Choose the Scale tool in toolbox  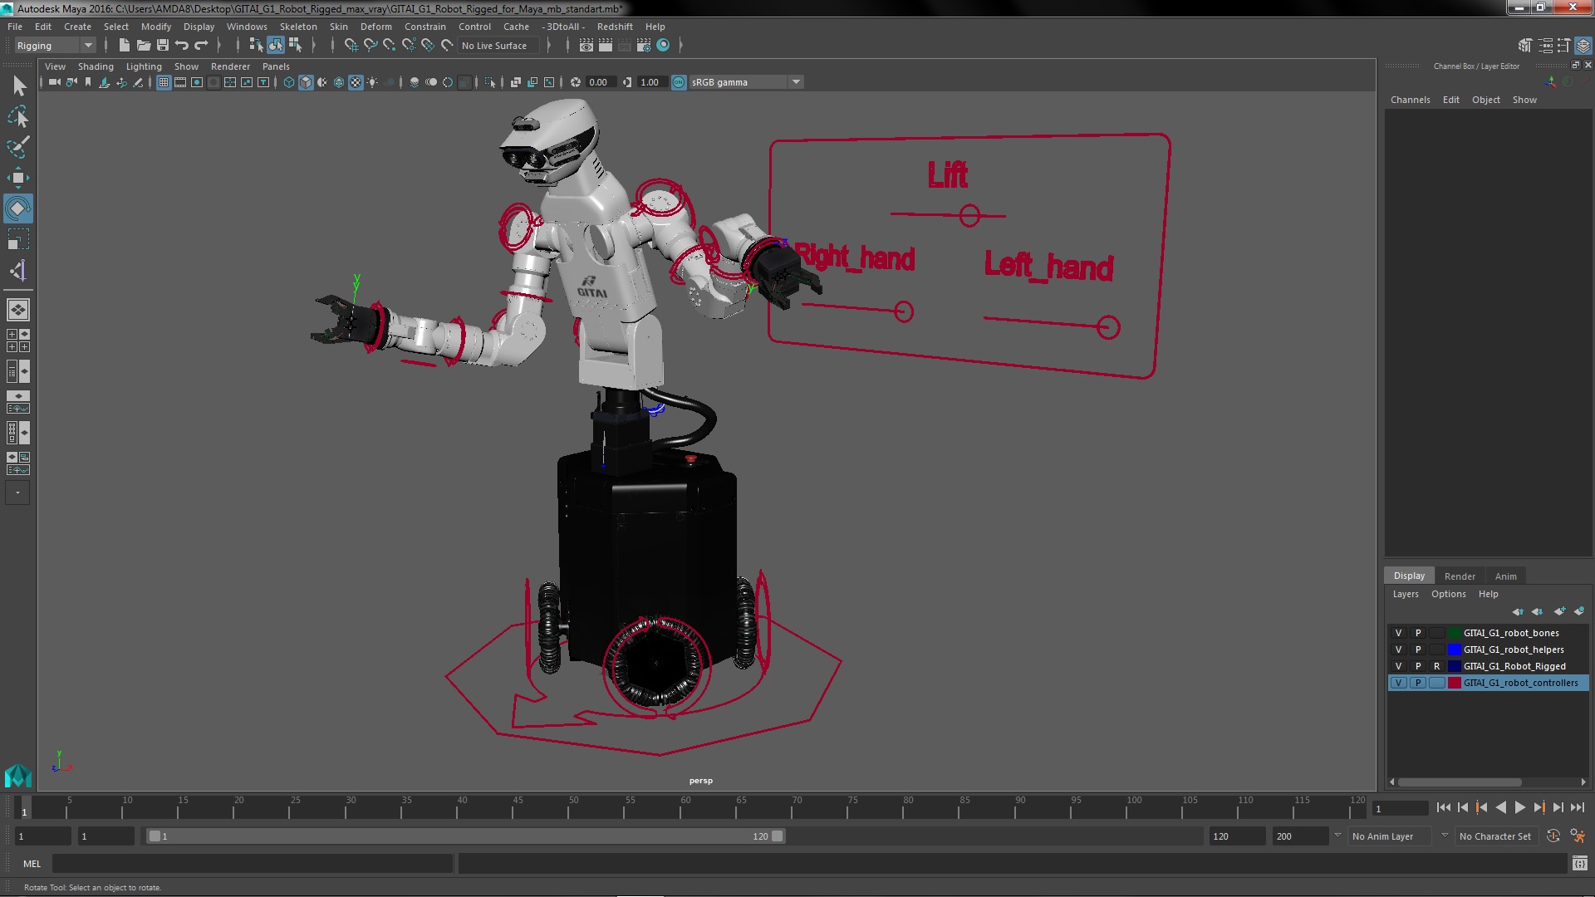18,240
